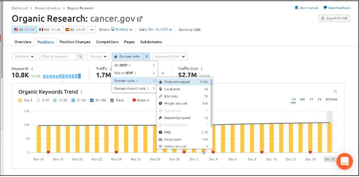
Task: Open more databases ellipsis button
Action: [92, 30]
